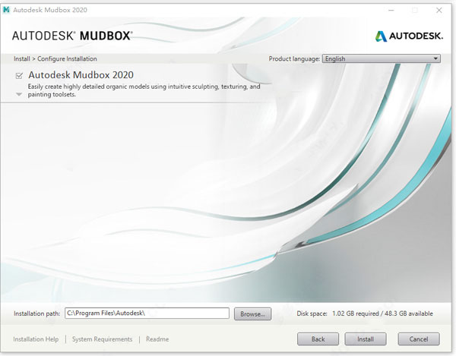This screenshot has width=456, height=356.
Task: Click the AUTODESK MUDBOX header logo text
Action: (x=72, y=36)
